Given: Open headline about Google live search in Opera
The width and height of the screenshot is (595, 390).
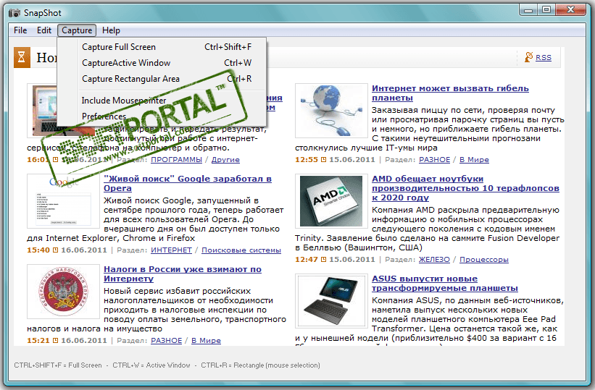Looking at the screenshot, I should pyautogui.click(x=188, y=184).
